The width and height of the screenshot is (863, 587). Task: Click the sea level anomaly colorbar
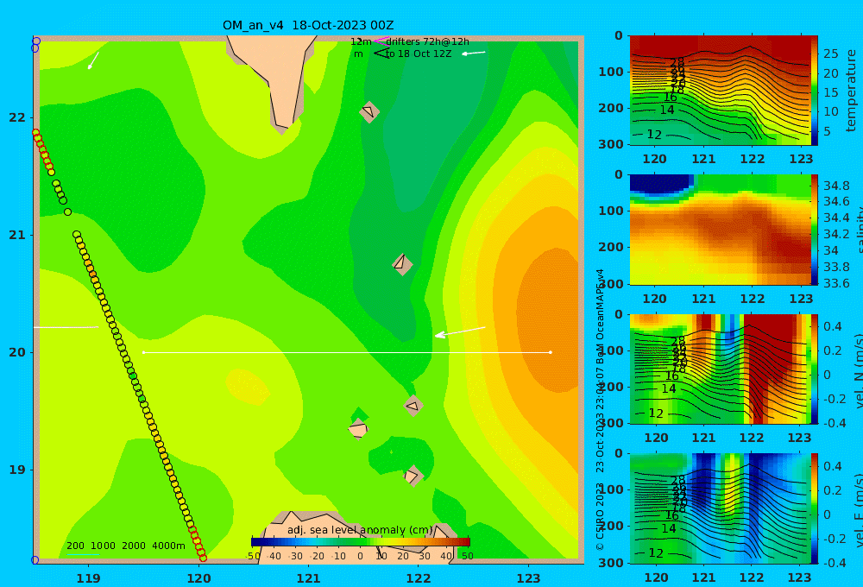click(x=361, y=542)
